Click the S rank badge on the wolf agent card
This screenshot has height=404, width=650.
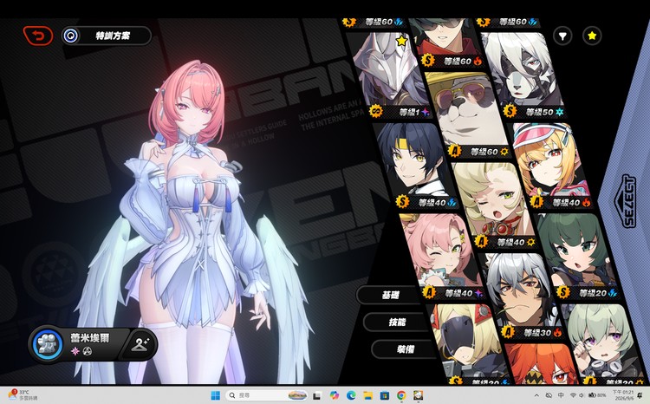[x=510, y=111]
